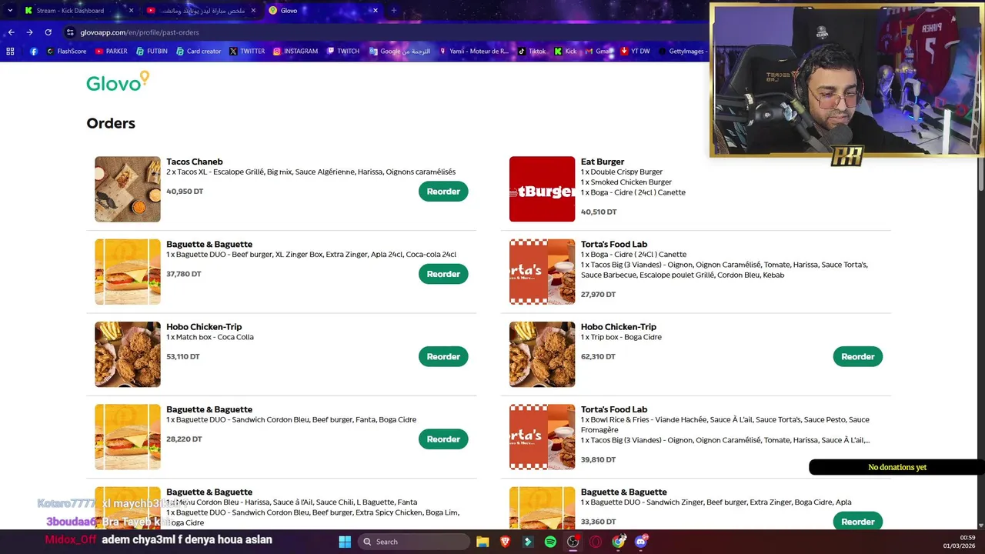Click the Glovo logo
This screenshot has width=985, height=554.
[118, 82]
